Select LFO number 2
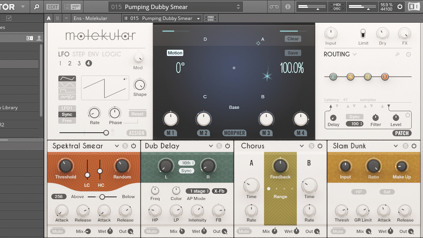The width and height of the screenshot is (423, 238). coord(70,63)
